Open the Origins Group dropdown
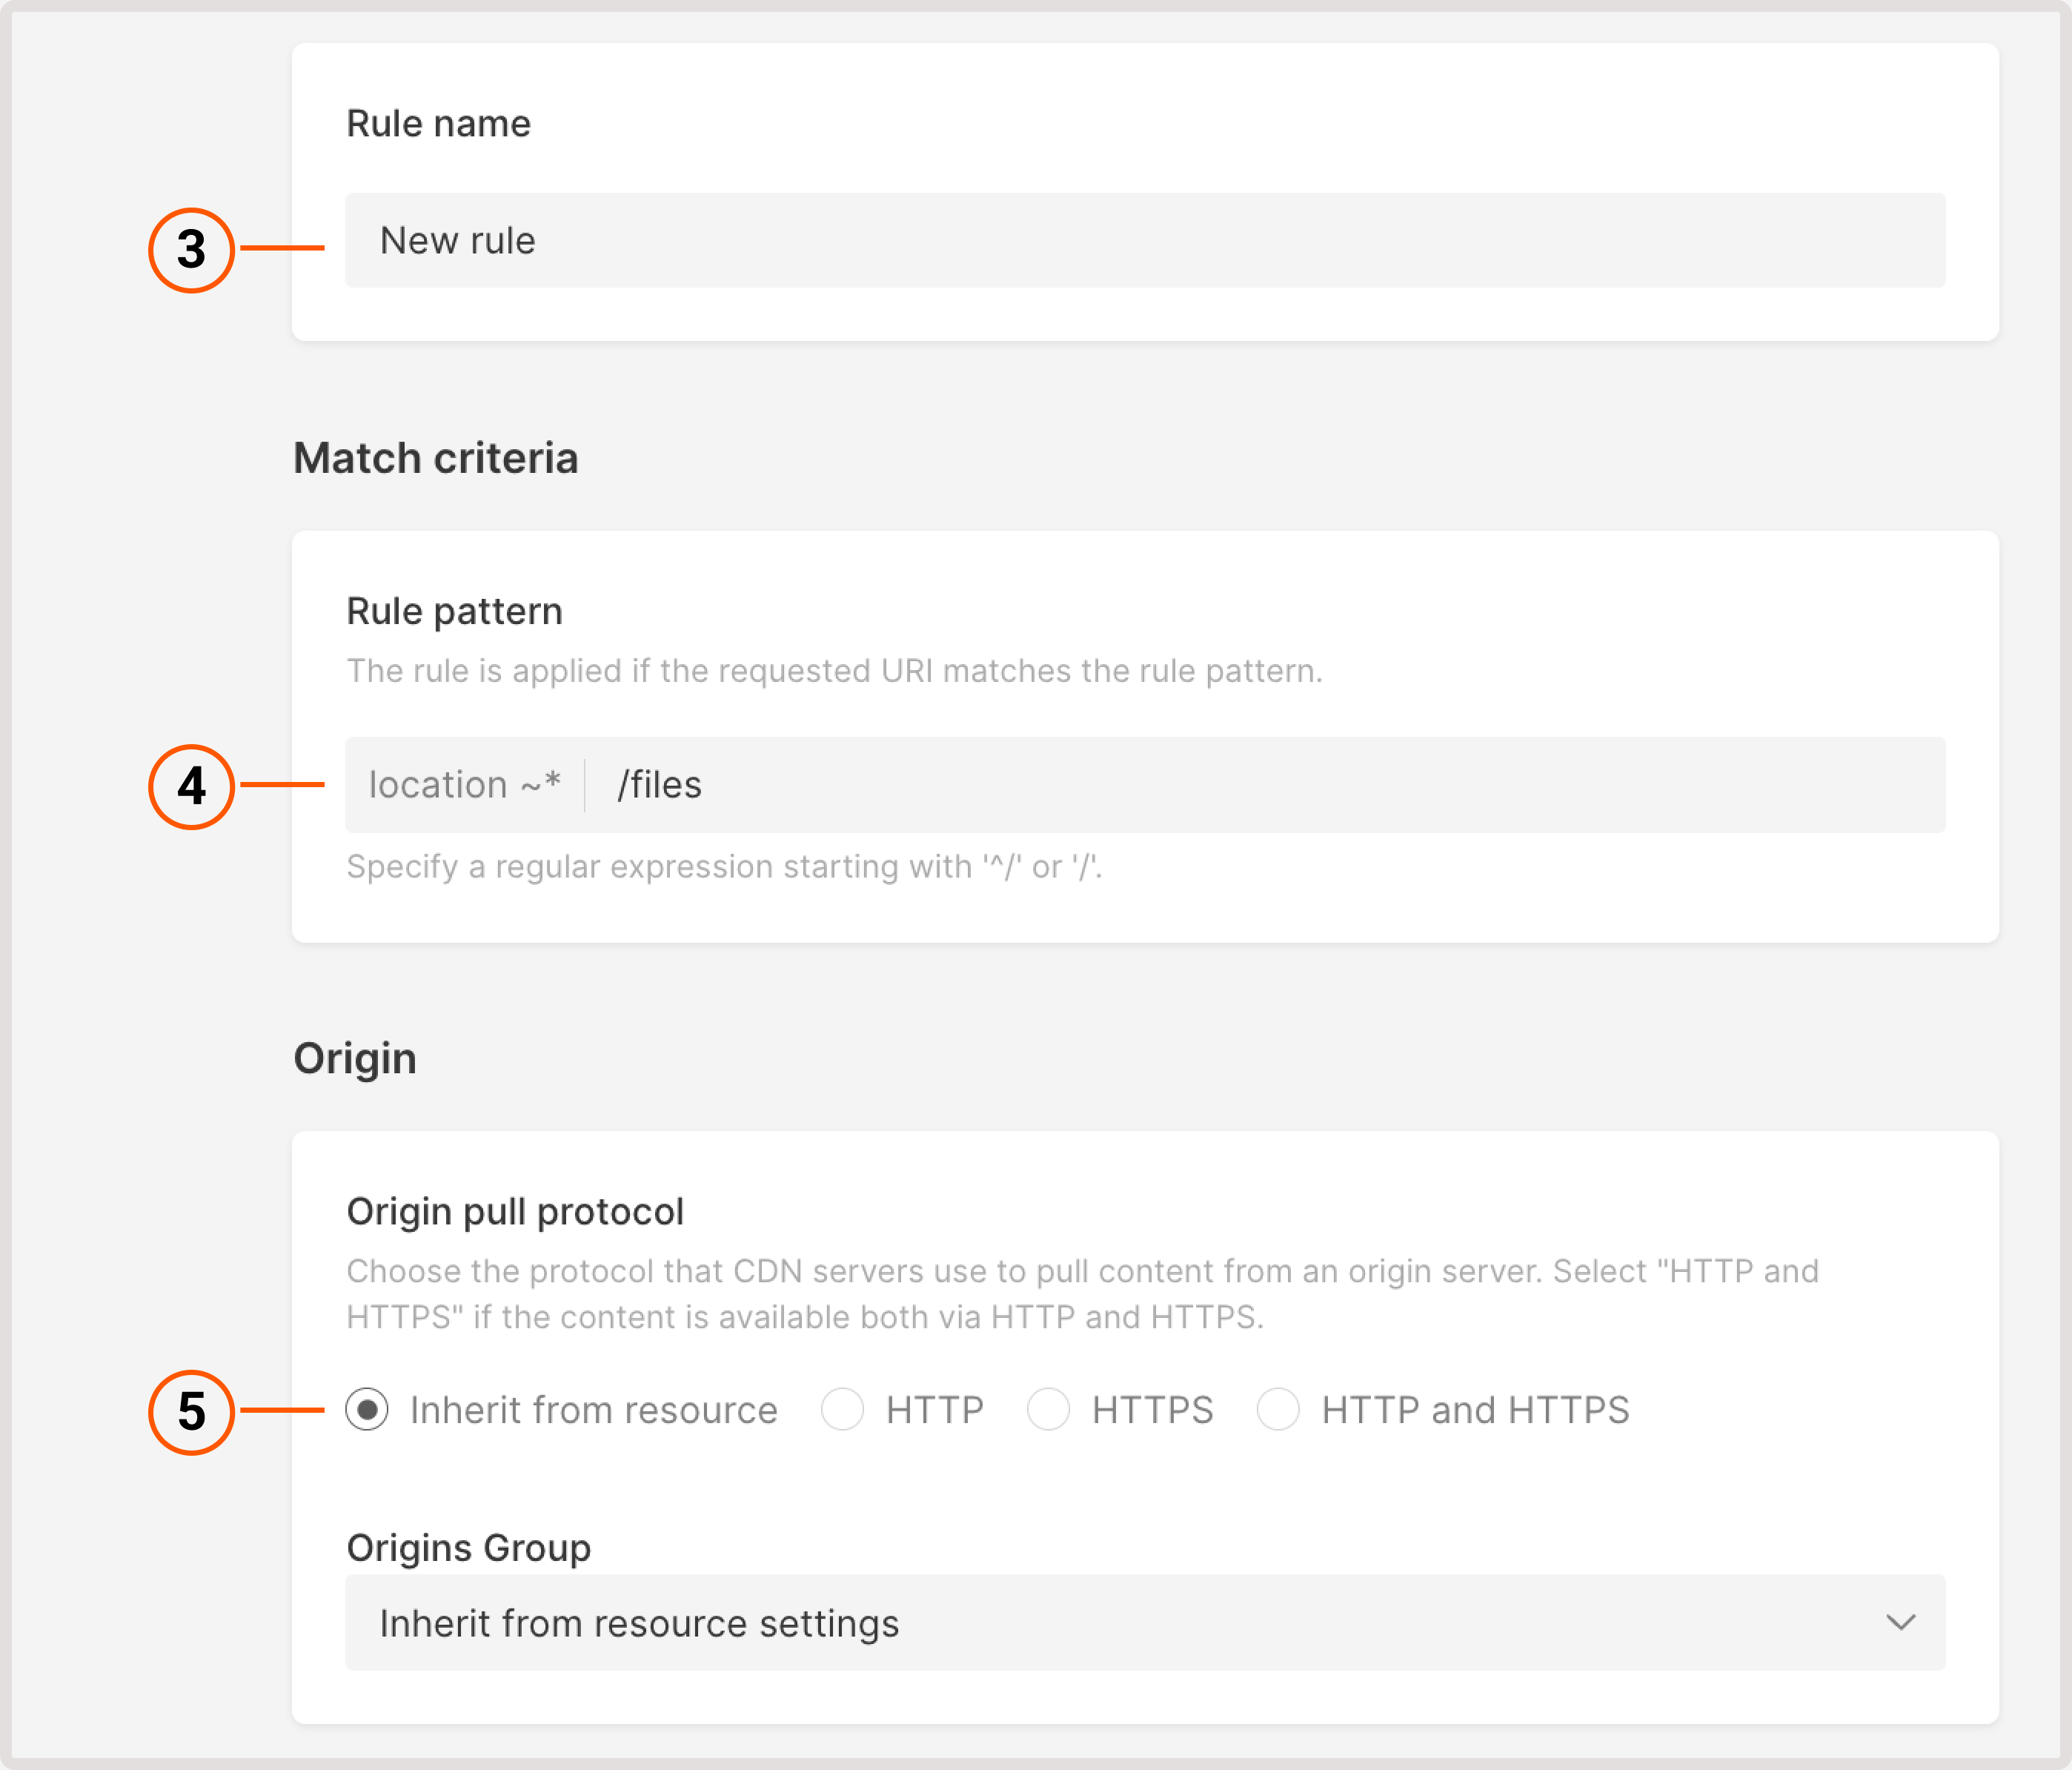Screen dimensions: 2072x1770 pyautogui.click(x=1144, y=1622)
